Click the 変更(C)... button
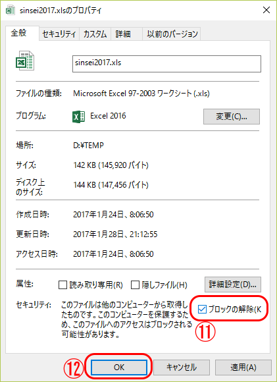Viewport: 277px width, 382px height. click(232, 117)
